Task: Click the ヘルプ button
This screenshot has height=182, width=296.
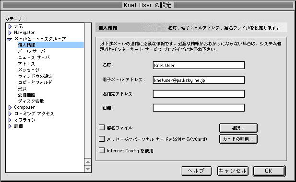Action: [196, 171]
